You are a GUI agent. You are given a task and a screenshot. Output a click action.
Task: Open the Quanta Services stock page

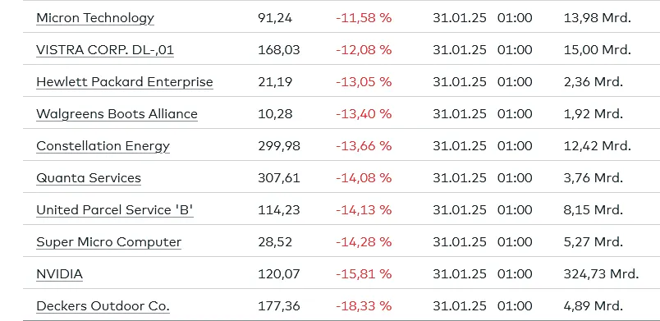click(x=89, y=178)
